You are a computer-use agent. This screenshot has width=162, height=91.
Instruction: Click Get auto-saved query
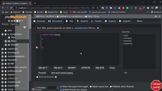(x=62, y=73)
